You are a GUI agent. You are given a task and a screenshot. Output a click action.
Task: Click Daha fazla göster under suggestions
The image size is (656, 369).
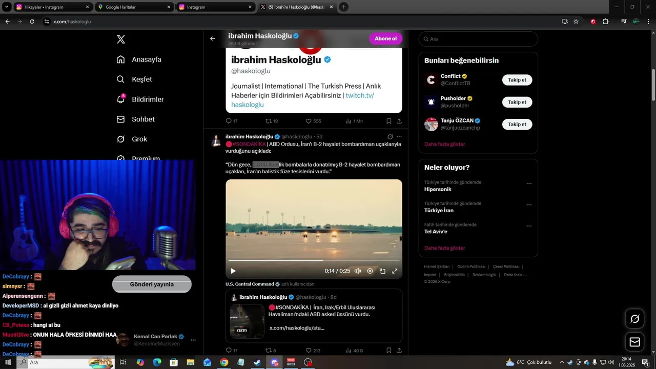pos(444,145)
